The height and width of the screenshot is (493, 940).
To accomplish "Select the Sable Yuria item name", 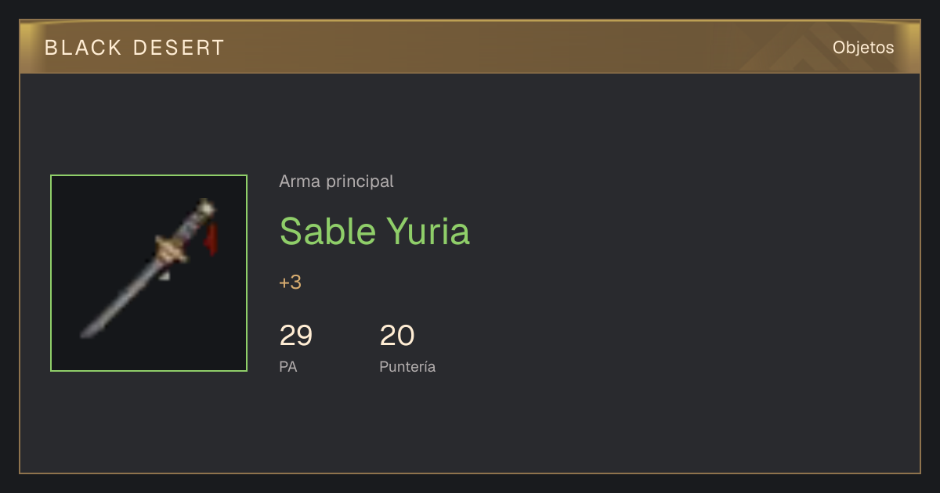I will [x=374, y=231].
